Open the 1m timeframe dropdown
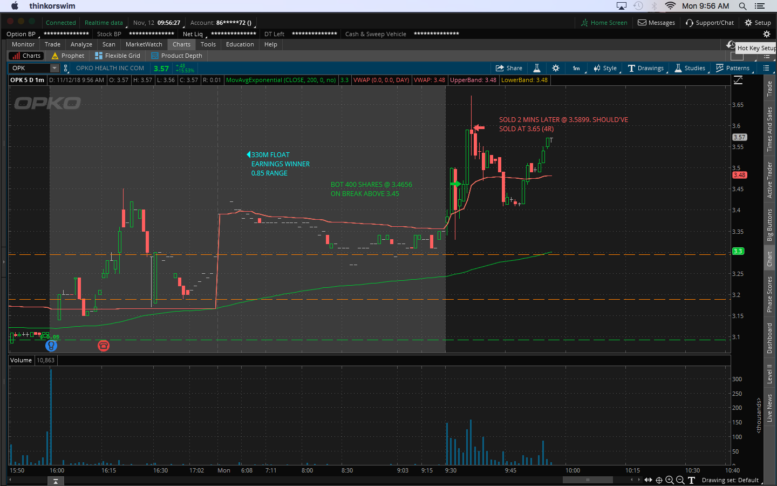The height and width of the screenshot is (486, 777). (578, 68)
